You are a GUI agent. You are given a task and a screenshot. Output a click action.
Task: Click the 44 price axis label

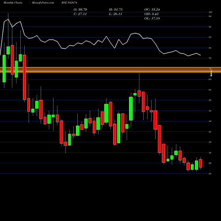pos(210,132)
